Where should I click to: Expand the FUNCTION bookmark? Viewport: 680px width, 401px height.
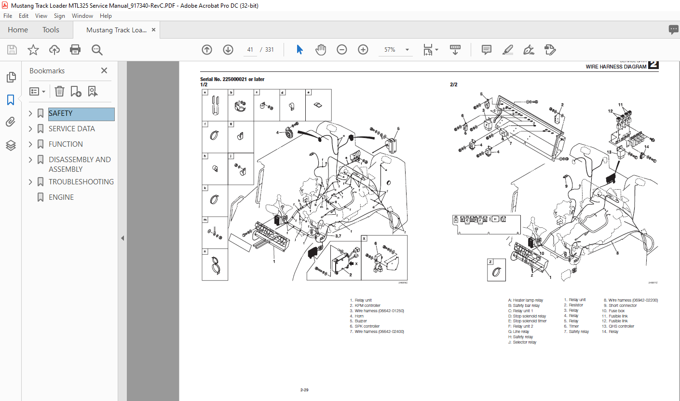pyautogui.click(x=30, y=144)
